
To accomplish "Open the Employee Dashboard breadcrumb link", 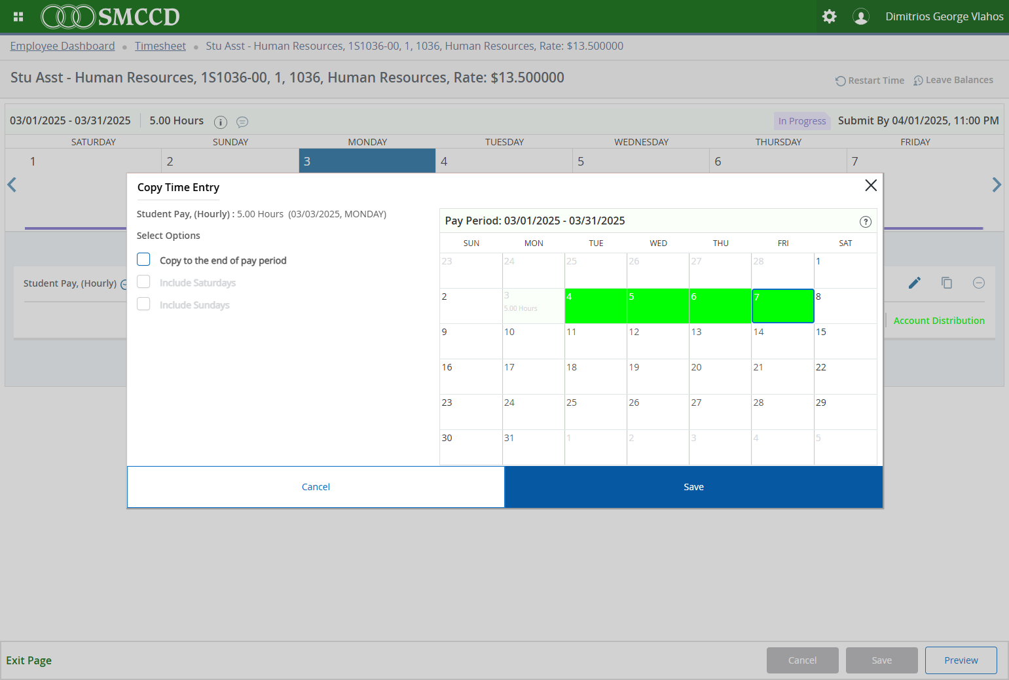I will click(62, 46).
